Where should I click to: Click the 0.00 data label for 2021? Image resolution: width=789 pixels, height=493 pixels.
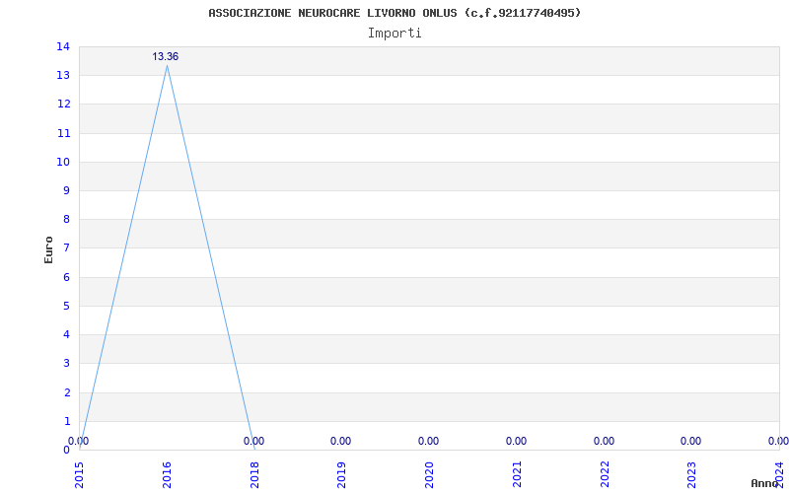tap(516, 441)
